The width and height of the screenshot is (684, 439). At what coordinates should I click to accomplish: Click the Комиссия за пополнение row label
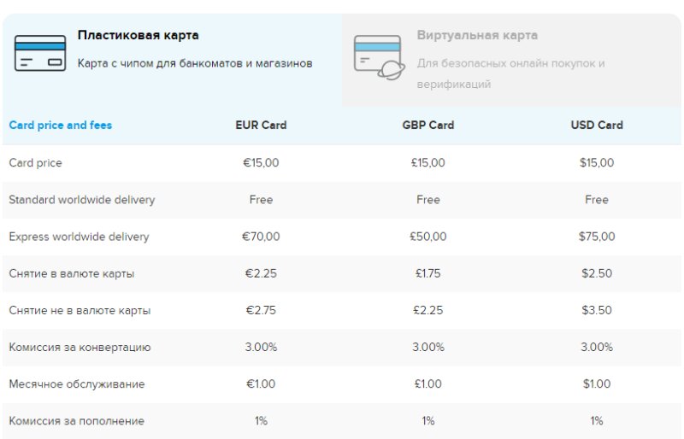pos(76,421)
